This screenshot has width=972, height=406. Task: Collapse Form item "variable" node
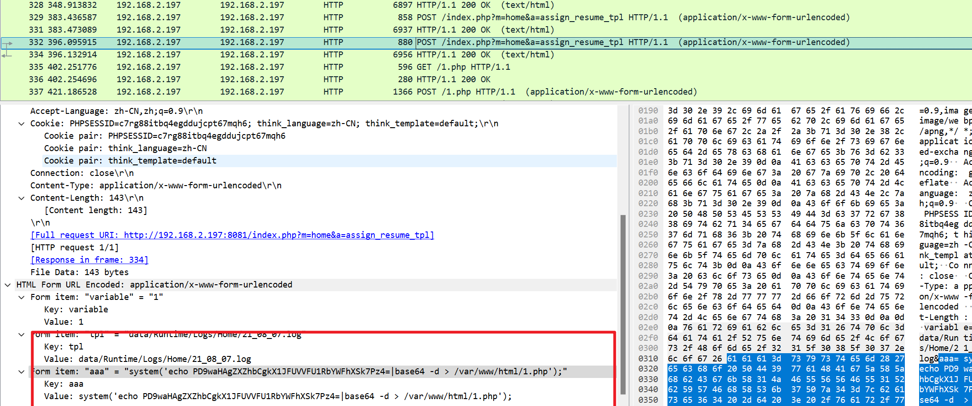tap(21, 297)
